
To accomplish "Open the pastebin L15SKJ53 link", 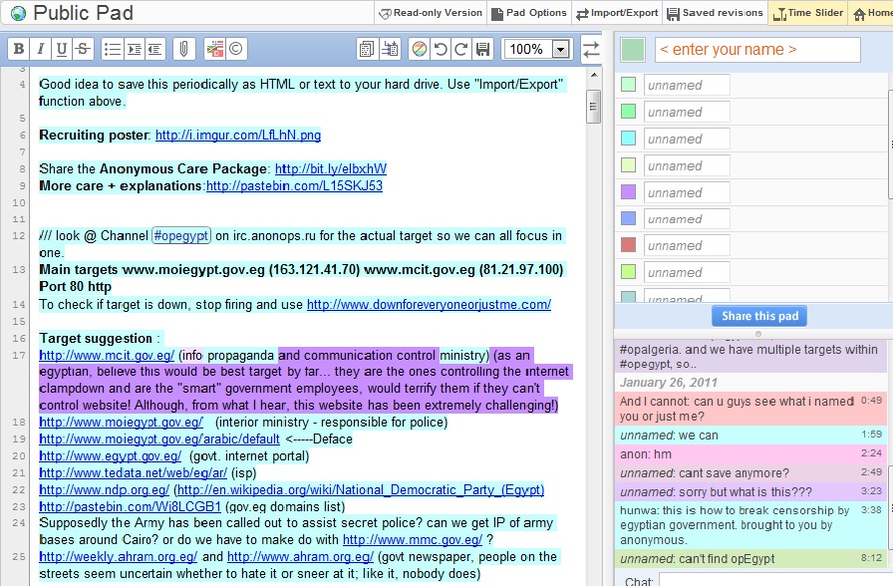I will [x=294, y=185].
